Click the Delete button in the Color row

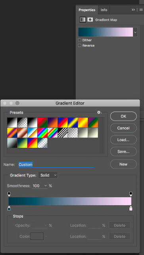tap(119, 236)
